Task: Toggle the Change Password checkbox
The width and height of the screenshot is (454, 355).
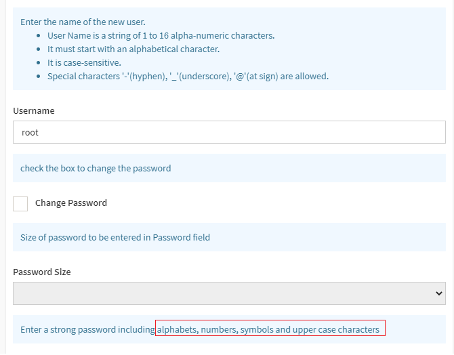Action: [20, 203]
